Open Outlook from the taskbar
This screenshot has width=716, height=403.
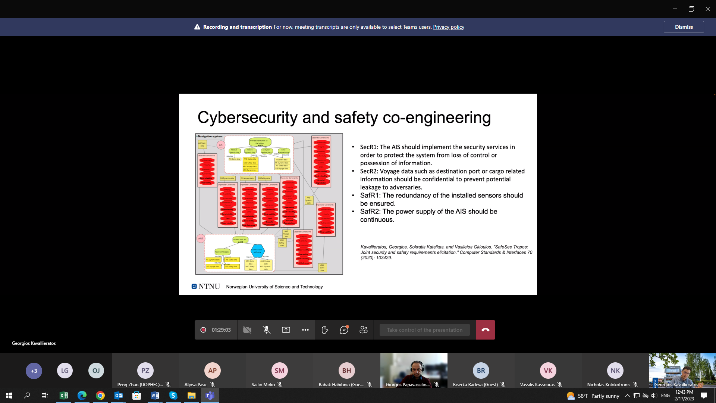coord(119,396)
